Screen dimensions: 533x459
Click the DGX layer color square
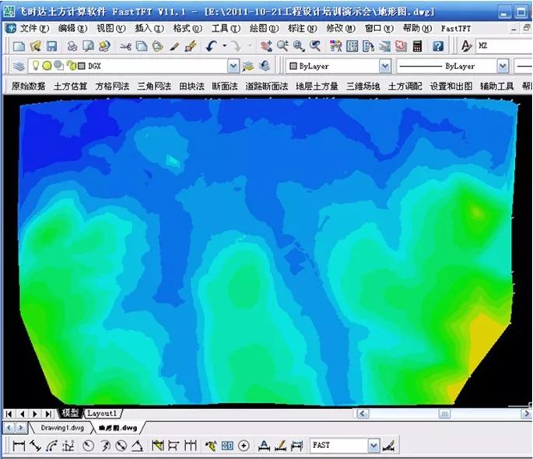tap(82, 66)
